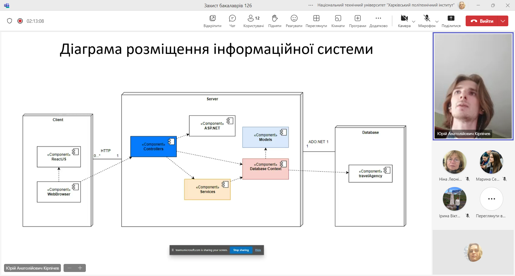Viewport: 515px width, 276px height.
Task: Expand camera options dropdown arrow
Action: 414,22
